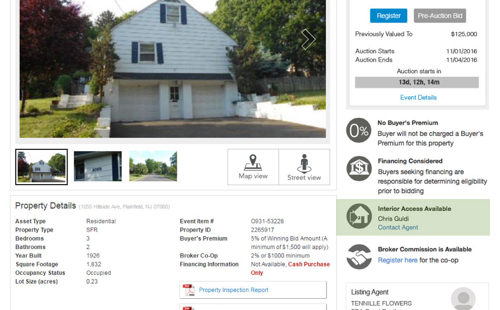Click the 0% No Buyer's Premium icon
Viewport: 500px width, 310px height.
tap(359, 130)
